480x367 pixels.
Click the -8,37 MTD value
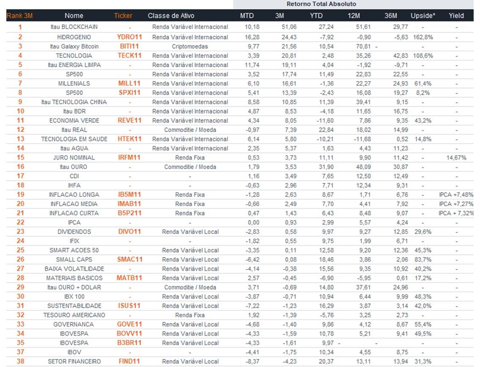[x=252, y=361]
